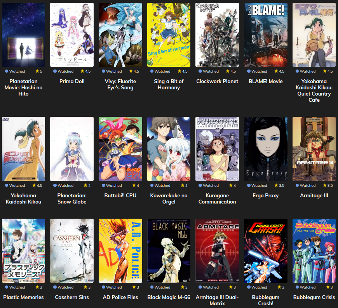Follow the Sing a Bit of Harmony title

[169, 85]
